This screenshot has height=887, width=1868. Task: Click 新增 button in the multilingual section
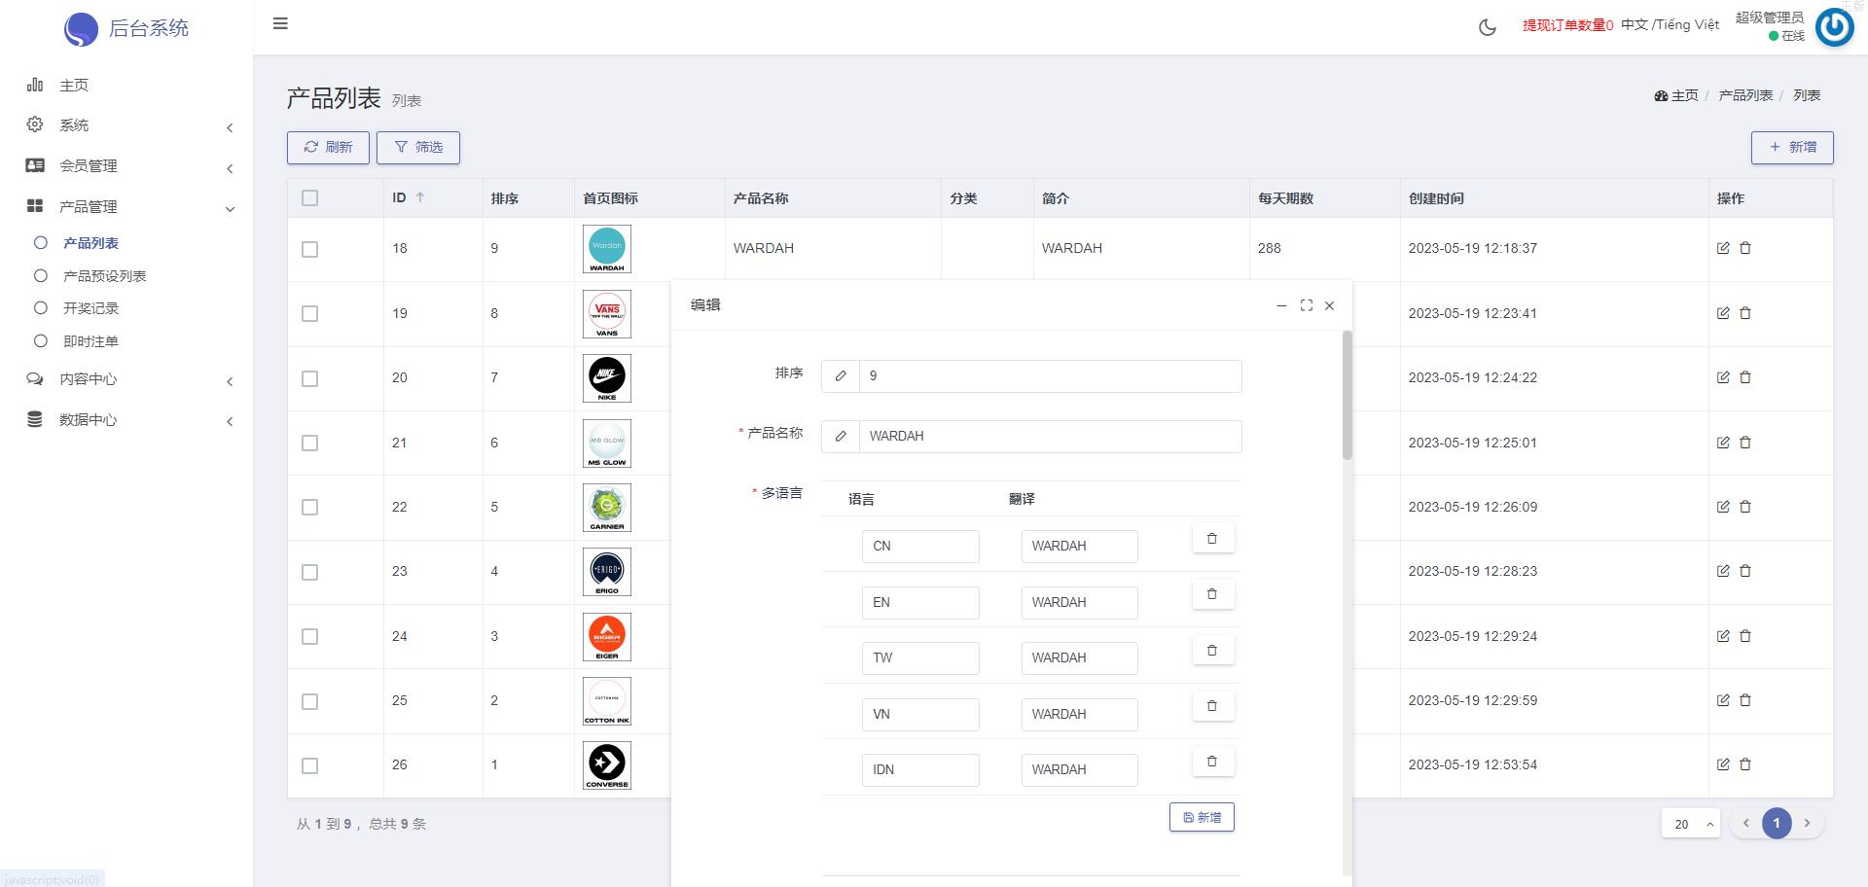(1202, 818)
